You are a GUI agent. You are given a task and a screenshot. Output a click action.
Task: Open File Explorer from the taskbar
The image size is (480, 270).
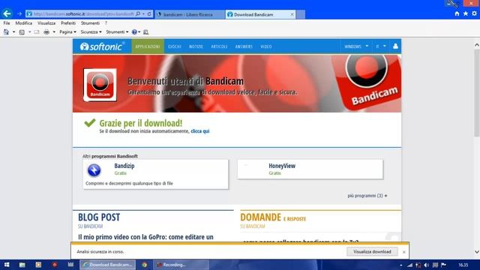tap(22, 265)
